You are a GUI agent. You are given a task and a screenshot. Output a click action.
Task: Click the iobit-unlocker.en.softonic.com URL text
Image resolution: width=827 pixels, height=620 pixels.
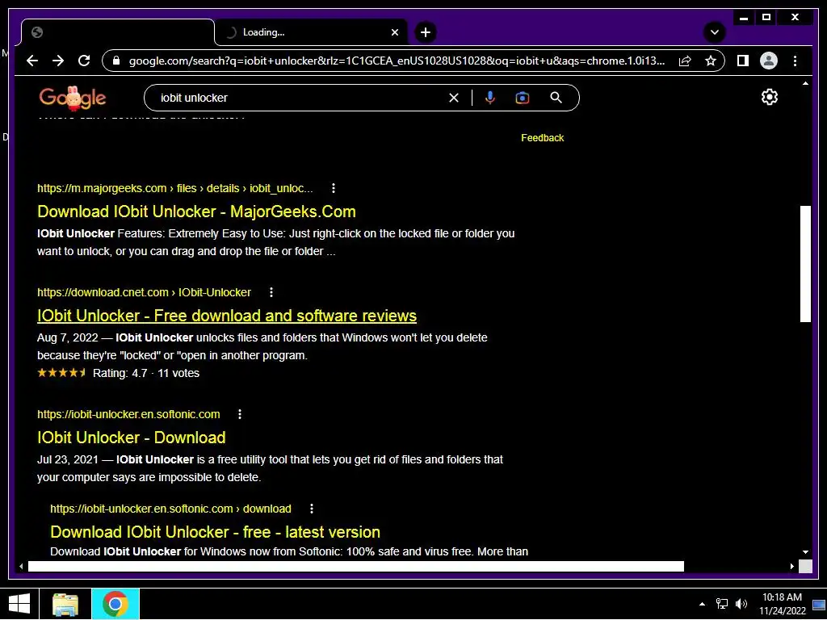(128, 414)
